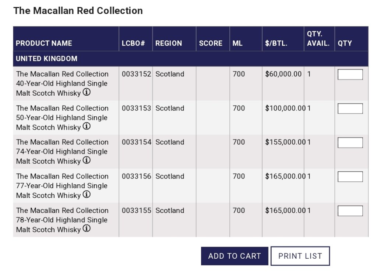Open the 40-Year-Old Highland Single Malt product
The image size is (377, 273).
coord(62,84)
